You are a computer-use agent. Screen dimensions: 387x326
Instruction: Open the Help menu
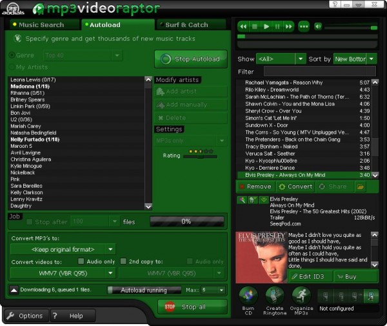[72, 316]
